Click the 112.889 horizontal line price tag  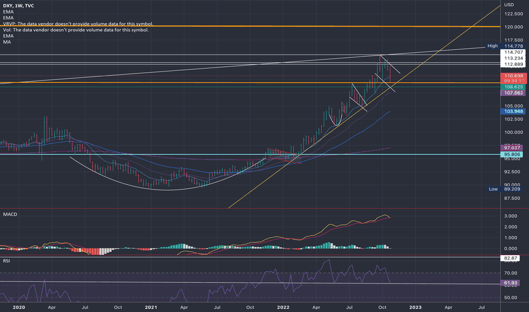coord(513,65)
